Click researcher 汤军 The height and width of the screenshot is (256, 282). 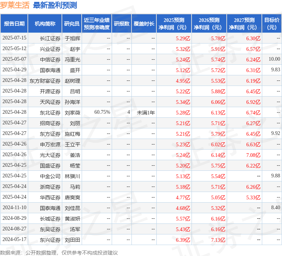75,229
